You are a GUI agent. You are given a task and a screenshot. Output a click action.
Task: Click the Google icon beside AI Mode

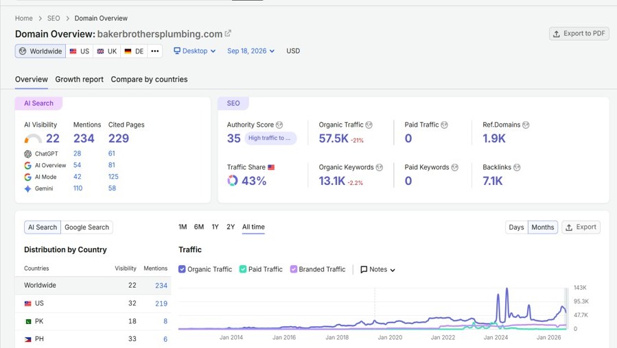27,177
